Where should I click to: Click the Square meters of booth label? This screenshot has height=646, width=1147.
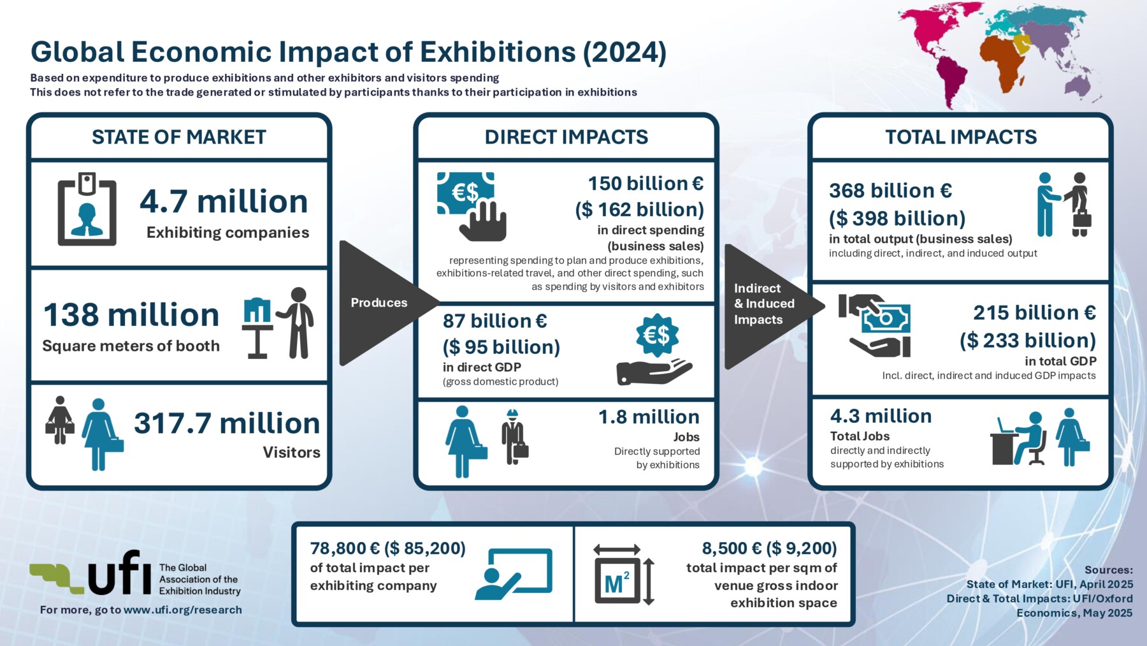point(131,346)
